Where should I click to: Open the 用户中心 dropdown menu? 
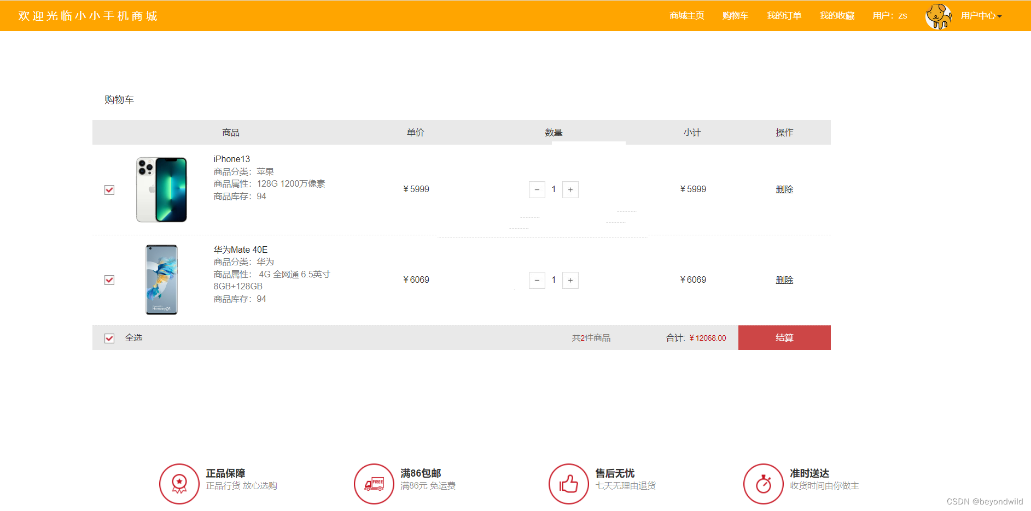981,16
